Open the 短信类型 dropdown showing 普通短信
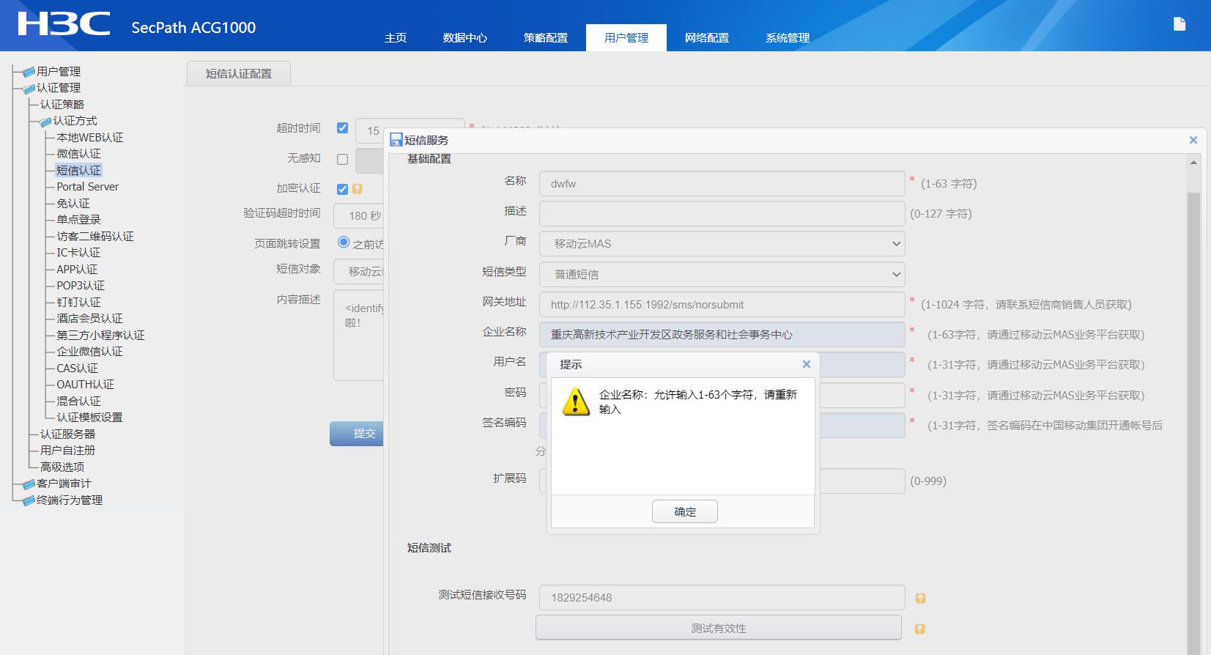The width and height of the screenshot is (1211, 655). 722,275
